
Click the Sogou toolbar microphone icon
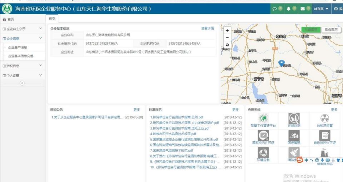322,160
